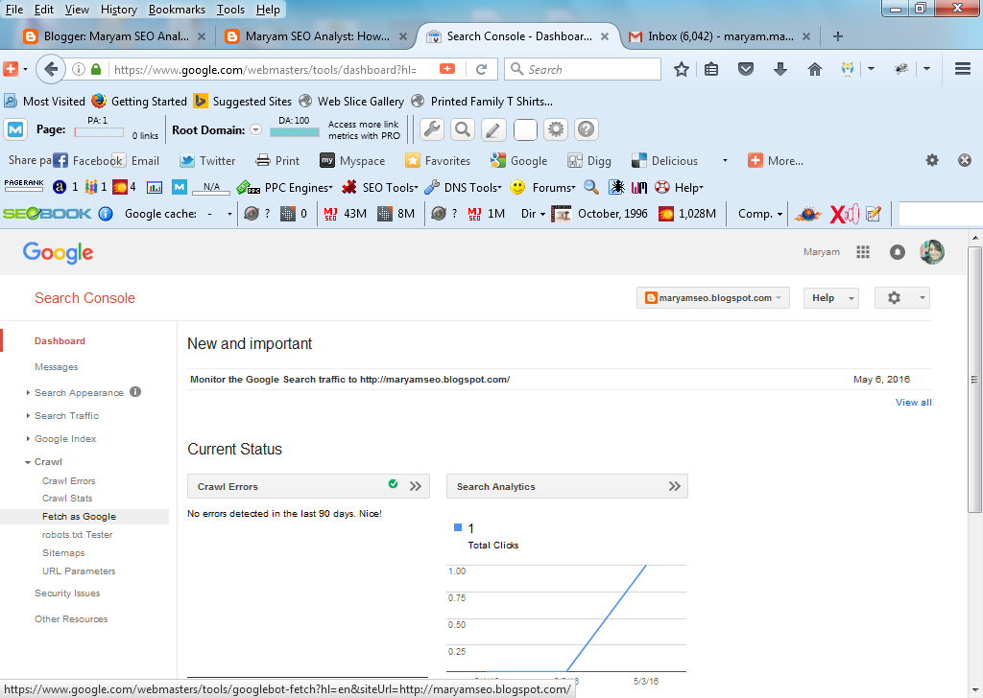Viewport: 983px width, 698px height.
Task: Click inside the Firefox search field
Action: (581, 68)
